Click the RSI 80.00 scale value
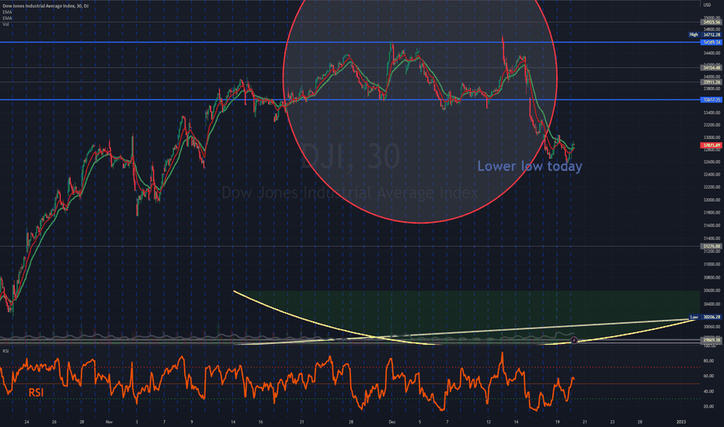Screen dimensions: 724x427 [708, 361]
